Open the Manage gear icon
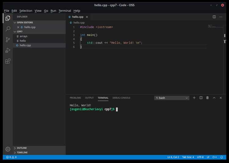The height and width of the screenshot is (163, 229). [x=8, y=149]
